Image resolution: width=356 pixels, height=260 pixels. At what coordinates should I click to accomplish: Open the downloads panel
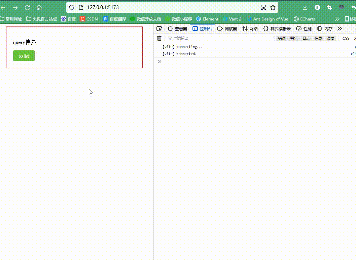click(305, 7)
